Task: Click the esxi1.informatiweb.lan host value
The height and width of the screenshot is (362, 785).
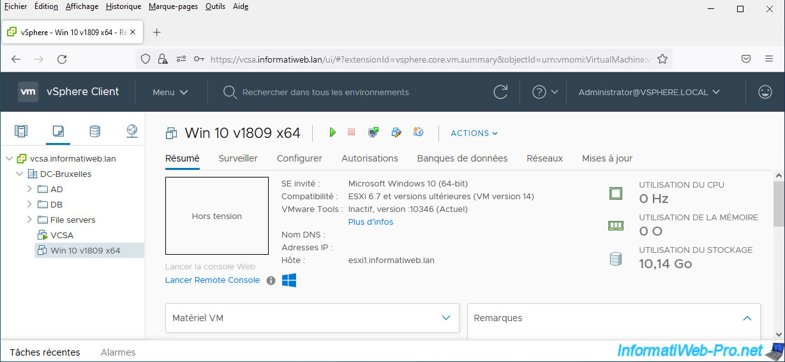Action: pos(391,260)
